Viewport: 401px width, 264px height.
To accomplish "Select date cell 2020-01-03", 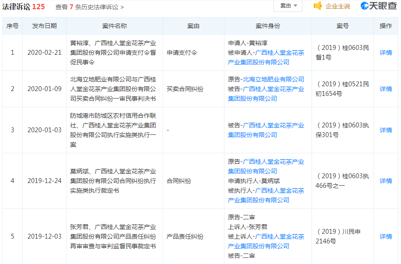I will click(45, 130).
